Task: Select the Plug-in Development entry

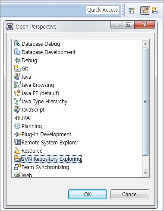Action: pos(46,134)
